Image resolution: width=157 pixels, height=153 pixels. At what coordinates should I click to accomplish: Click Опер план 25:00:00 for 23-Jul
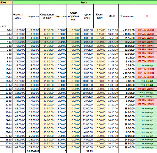click(33, 116)
